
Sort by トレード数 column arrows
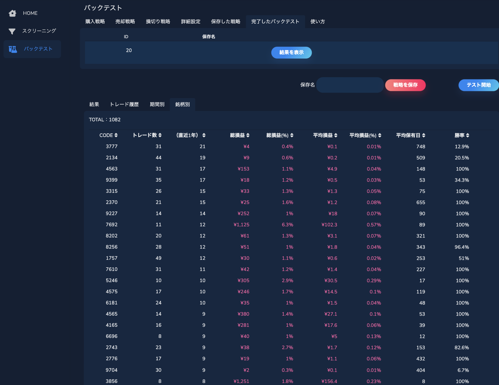(160, 135)
